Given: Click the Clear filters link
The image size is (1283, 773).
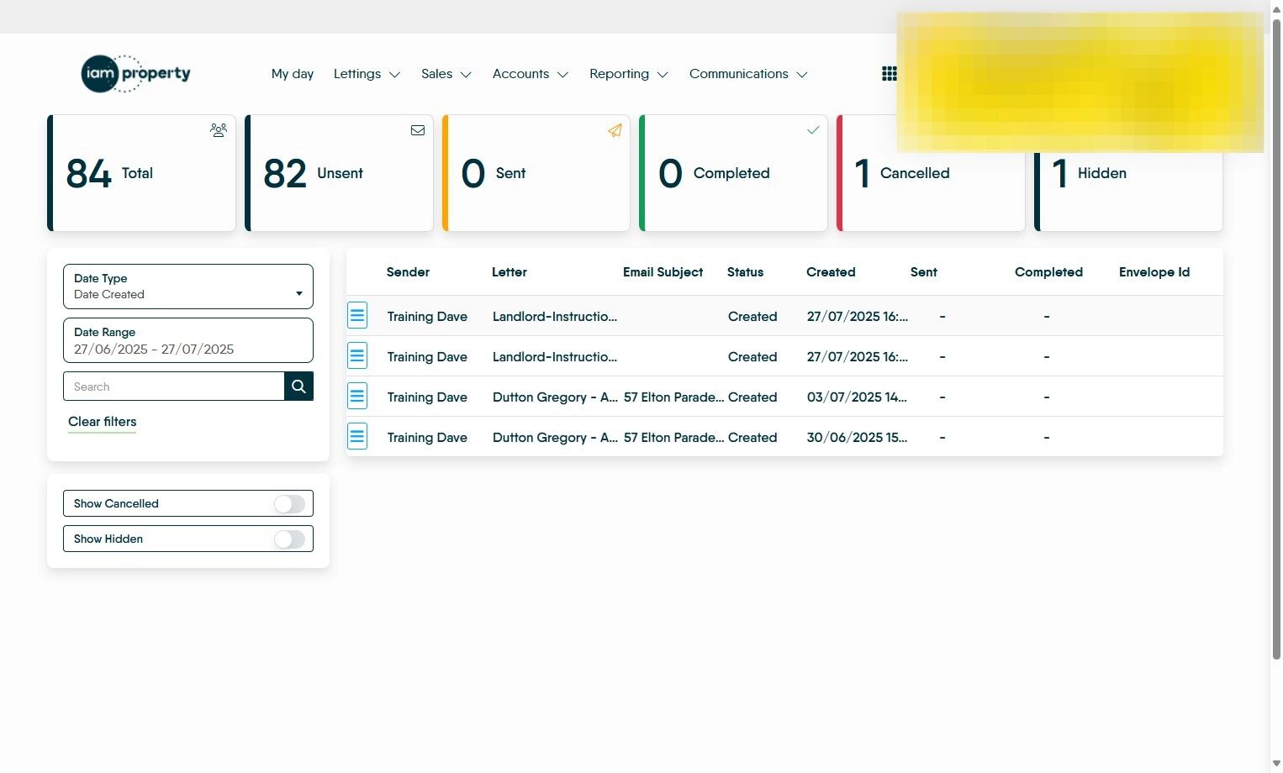Looking at the screenshot, I should pos(102,422).
